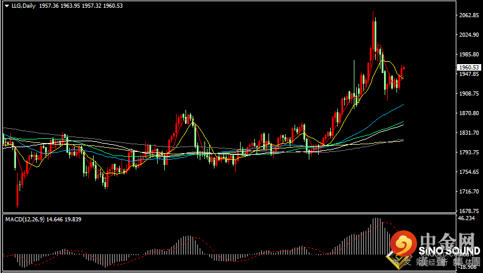Image resolution: width=483 pixels, height=273 pixels.
Task: Click the 1960.53 current price label
Action: 469,67
